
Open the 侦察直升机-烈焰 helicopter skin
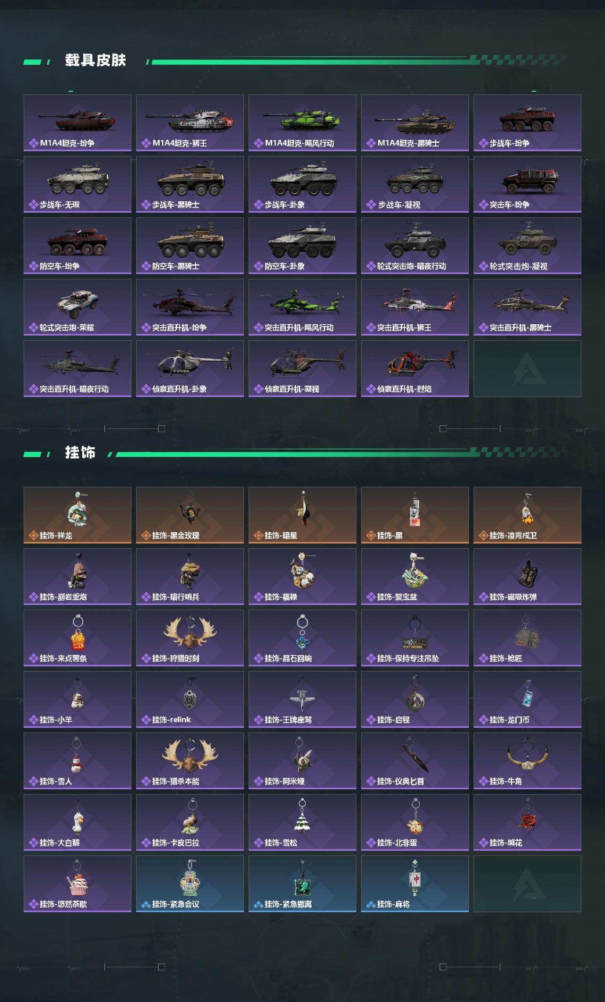coord(415,369)
